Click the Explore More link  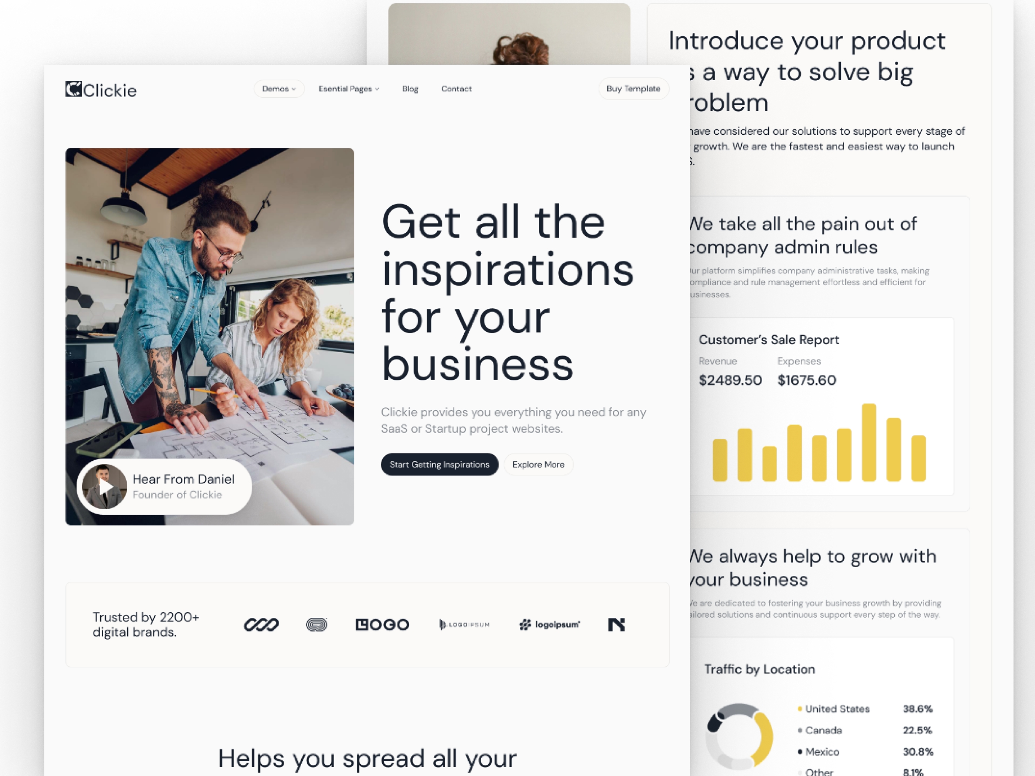coord(538,464)
